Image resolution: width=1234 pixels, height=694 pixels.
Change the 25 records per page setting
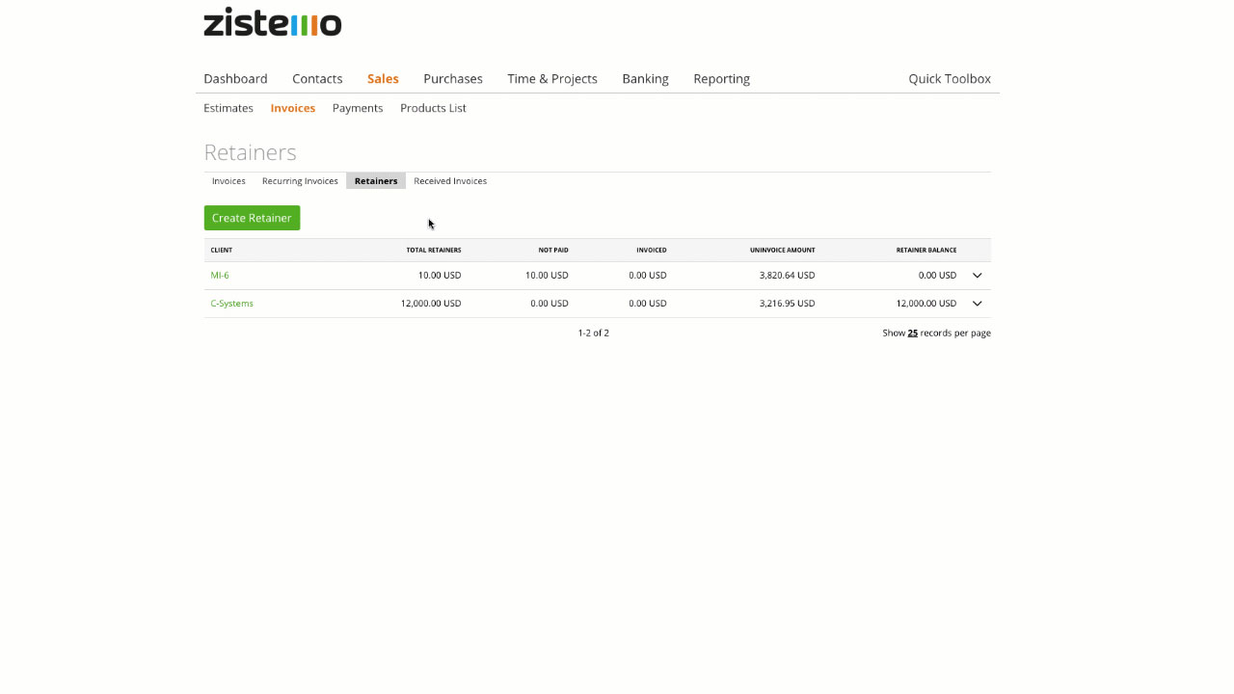pos(912,334)
